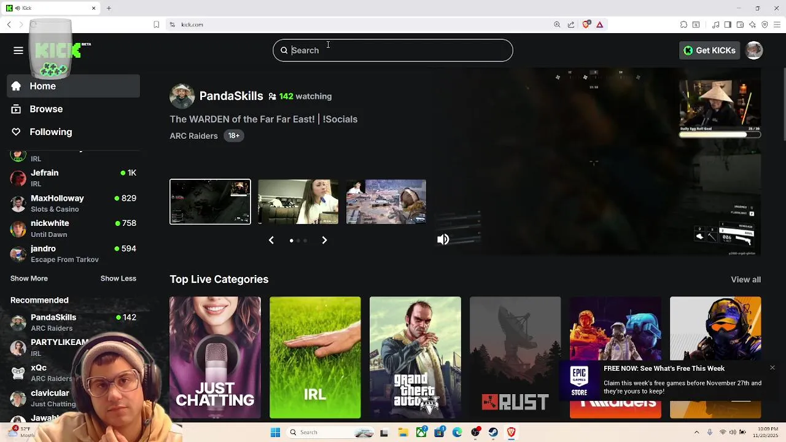The width and height of the screenshot is (786, 442).
Task: Go back with browser back arrow
Action: tap(9, 25)
